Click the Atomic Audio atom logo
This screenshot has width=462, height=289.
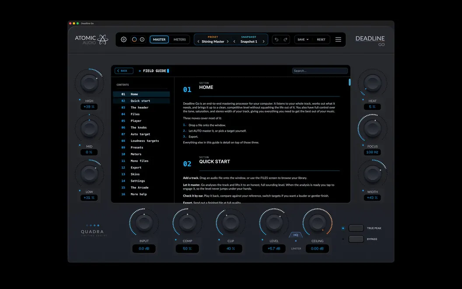point(103,39)
